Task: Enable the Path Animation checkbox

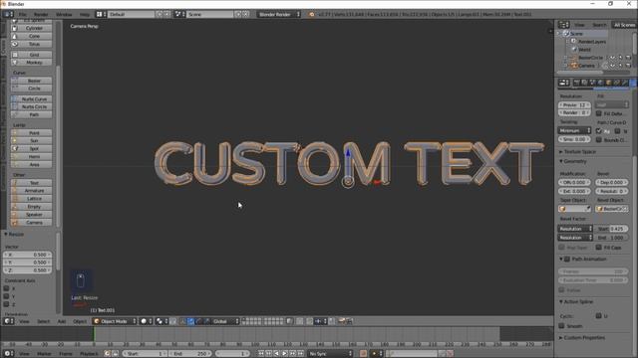Action: (x=567, y=259)
